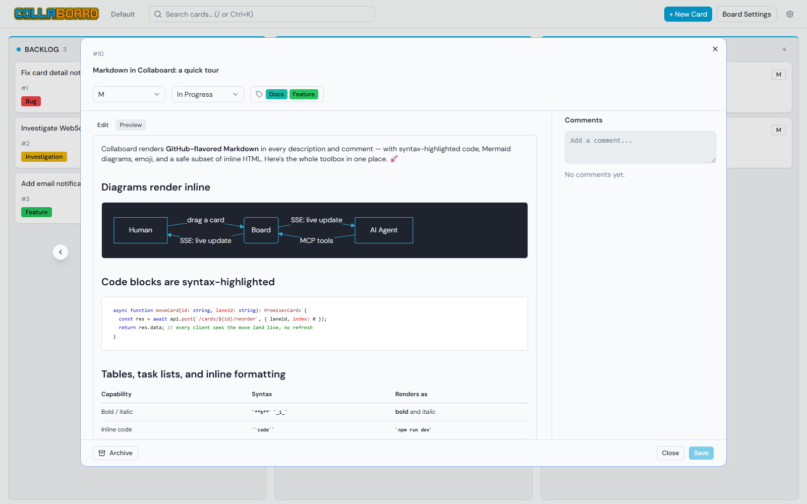This screenshot has width=807, height=504.
Task: Click the Save button
Action: coord(701,453)
